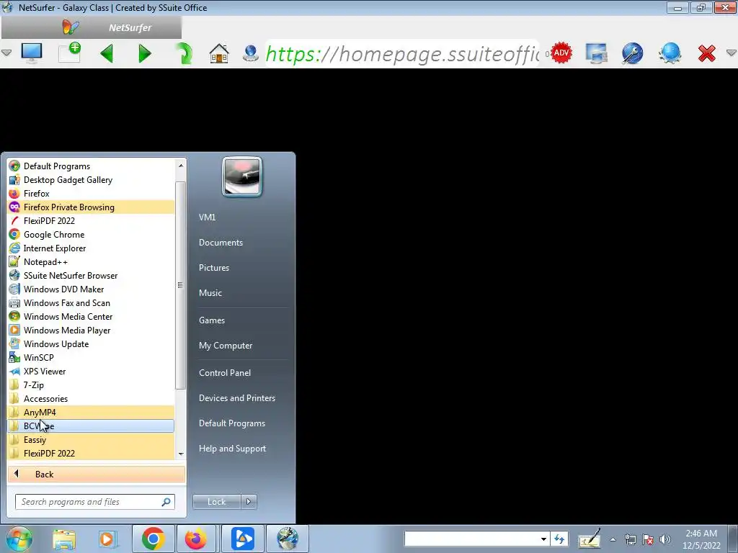This screenshot has height=553, width=738.
Task: Click the volume speaker tray icon
Action: [665, 539]
